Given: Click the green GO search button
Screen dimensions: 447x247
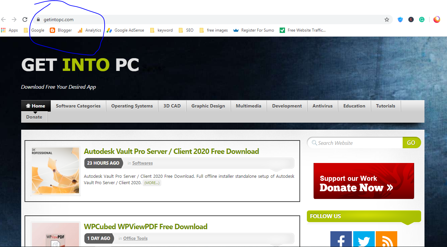Looking at the screenshot, I should [x=411, y=143].
